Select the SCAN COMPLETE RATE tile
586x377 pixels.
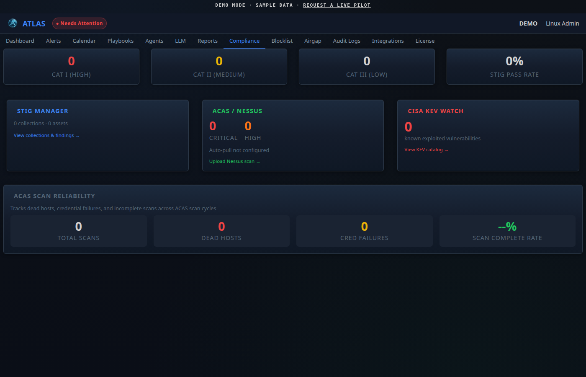[507, 231]
